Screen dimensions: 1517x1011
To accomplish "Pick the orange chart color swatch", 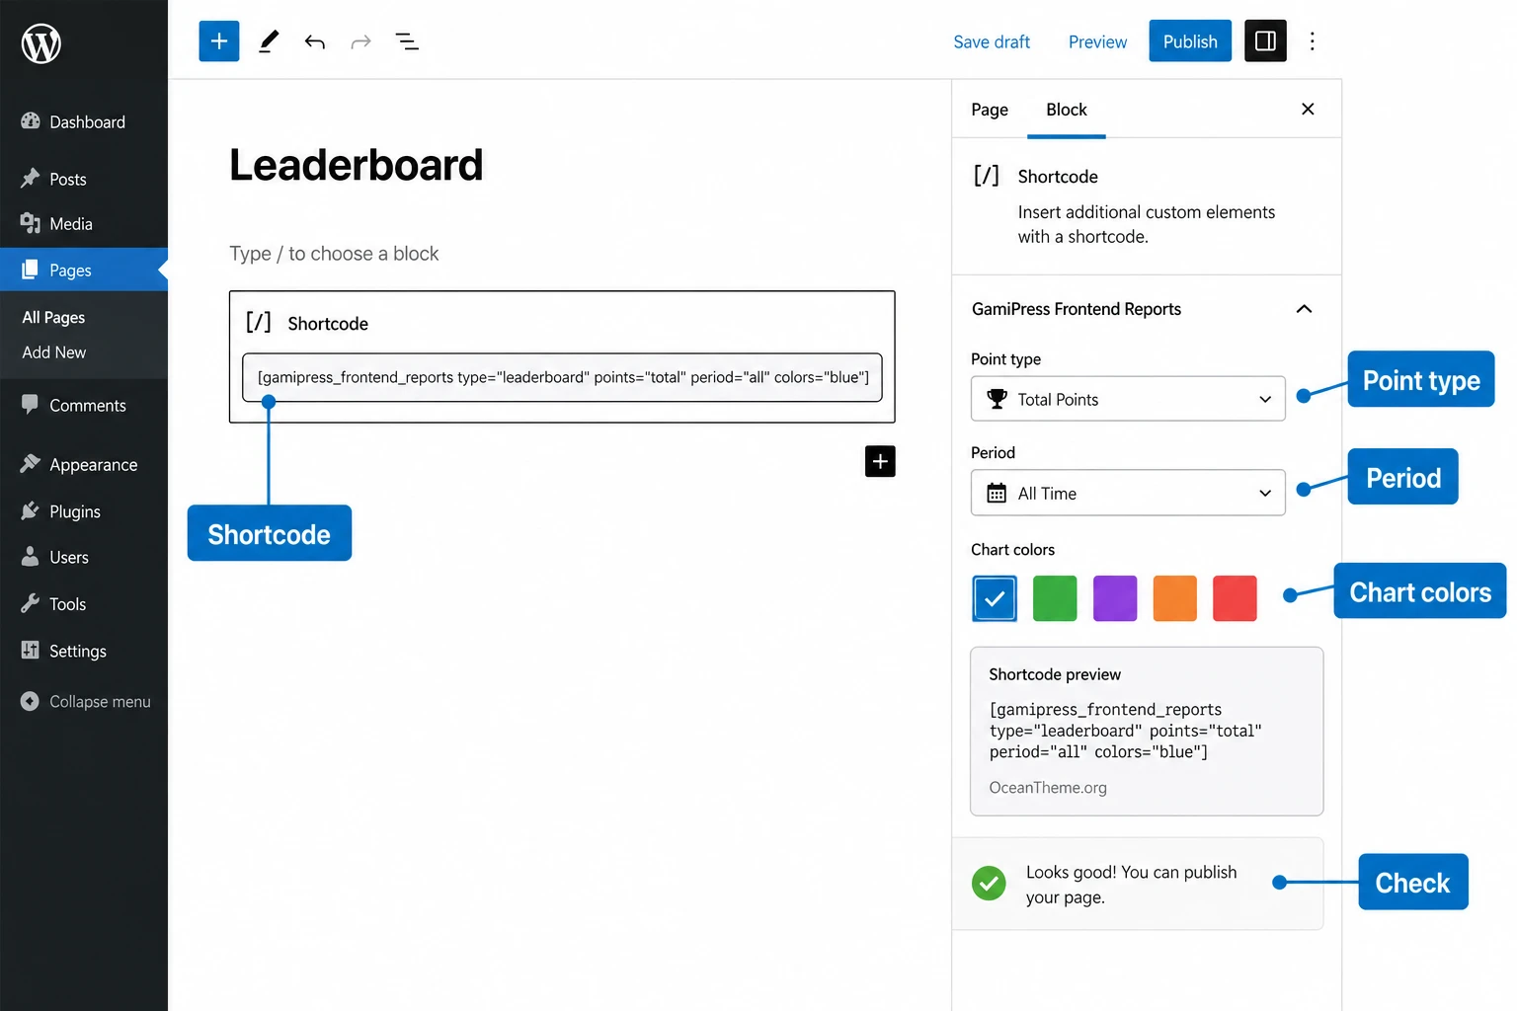I will pyautogui.click(x=1175, y=598).
